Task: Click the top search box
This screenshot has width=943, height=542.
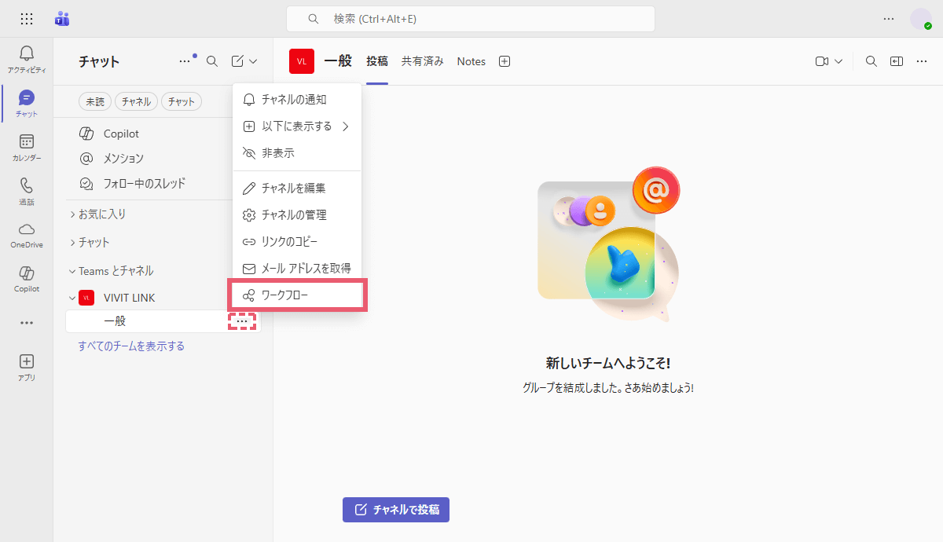Action: 470,19
